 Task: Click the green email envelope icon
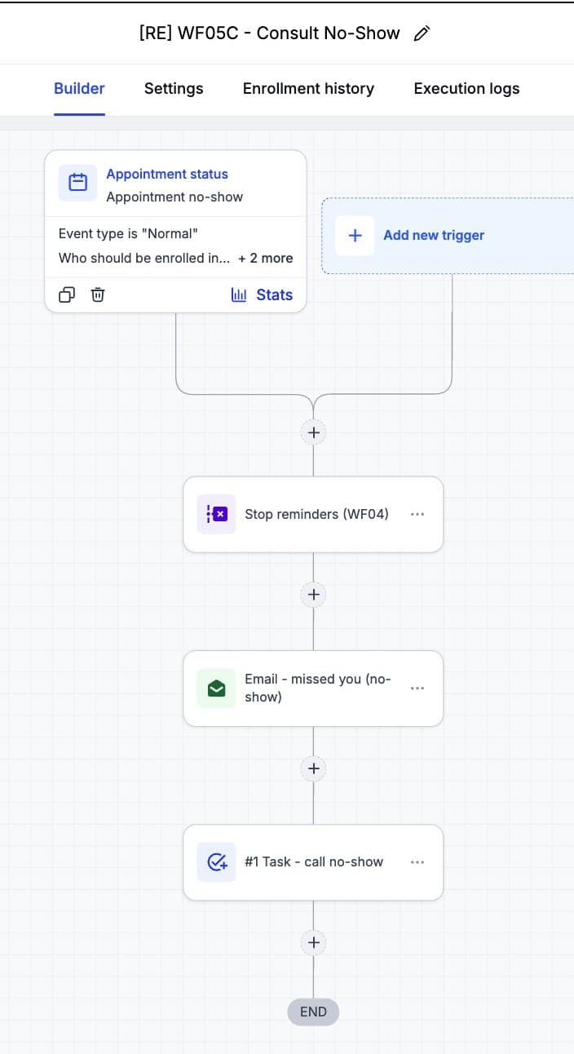click(216, 688)
